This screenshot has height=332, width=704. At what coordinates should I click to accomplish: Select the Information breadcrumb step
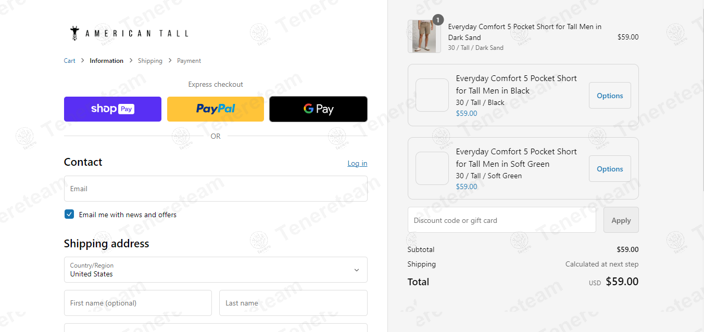[x=106, y=60]
